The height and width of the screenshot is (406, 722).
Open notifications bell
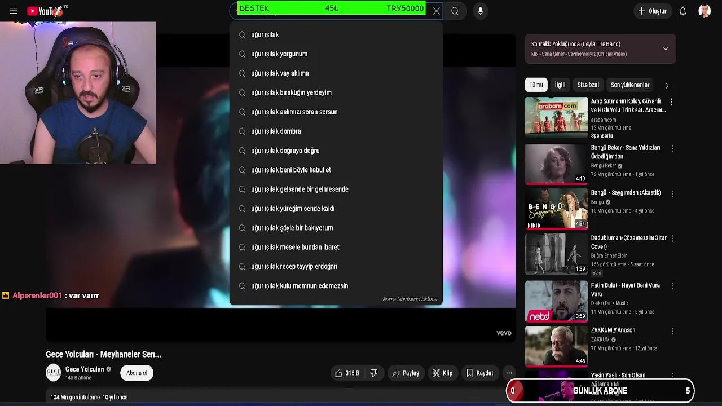point(683,11)
